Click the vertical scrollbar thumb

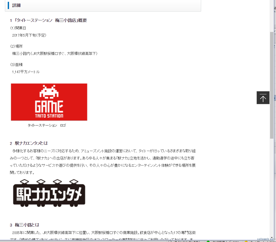pyautogui.click(x=272, y=85)
